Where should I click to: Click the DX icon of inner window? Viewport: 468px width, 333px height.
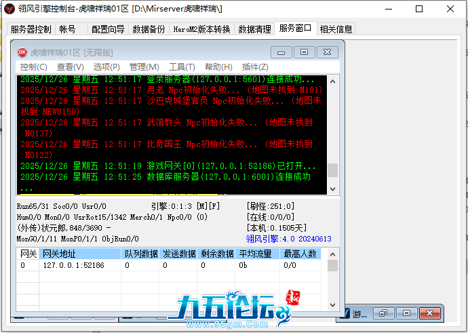pyautogui.click(x=22, y=52)
